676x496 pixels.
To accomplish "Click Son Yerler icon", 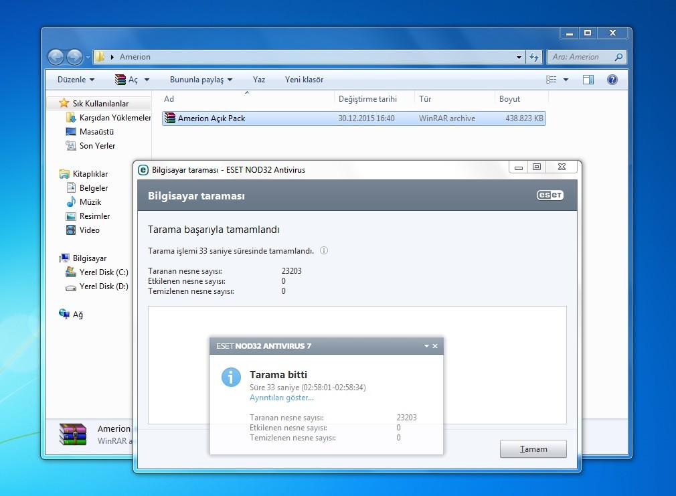I will coord(71,146).
